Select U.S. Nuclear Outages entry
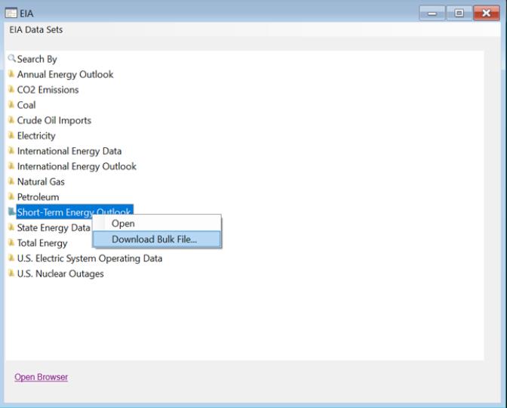 pyautogui.click(x=60, y=274)
